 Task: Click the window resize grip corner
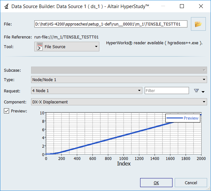pyautogui.click(x=209, y=189)
